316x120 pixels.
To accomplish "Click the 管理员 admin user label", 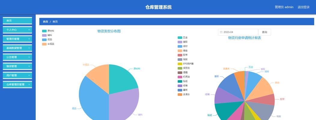I will click(284, 7).
